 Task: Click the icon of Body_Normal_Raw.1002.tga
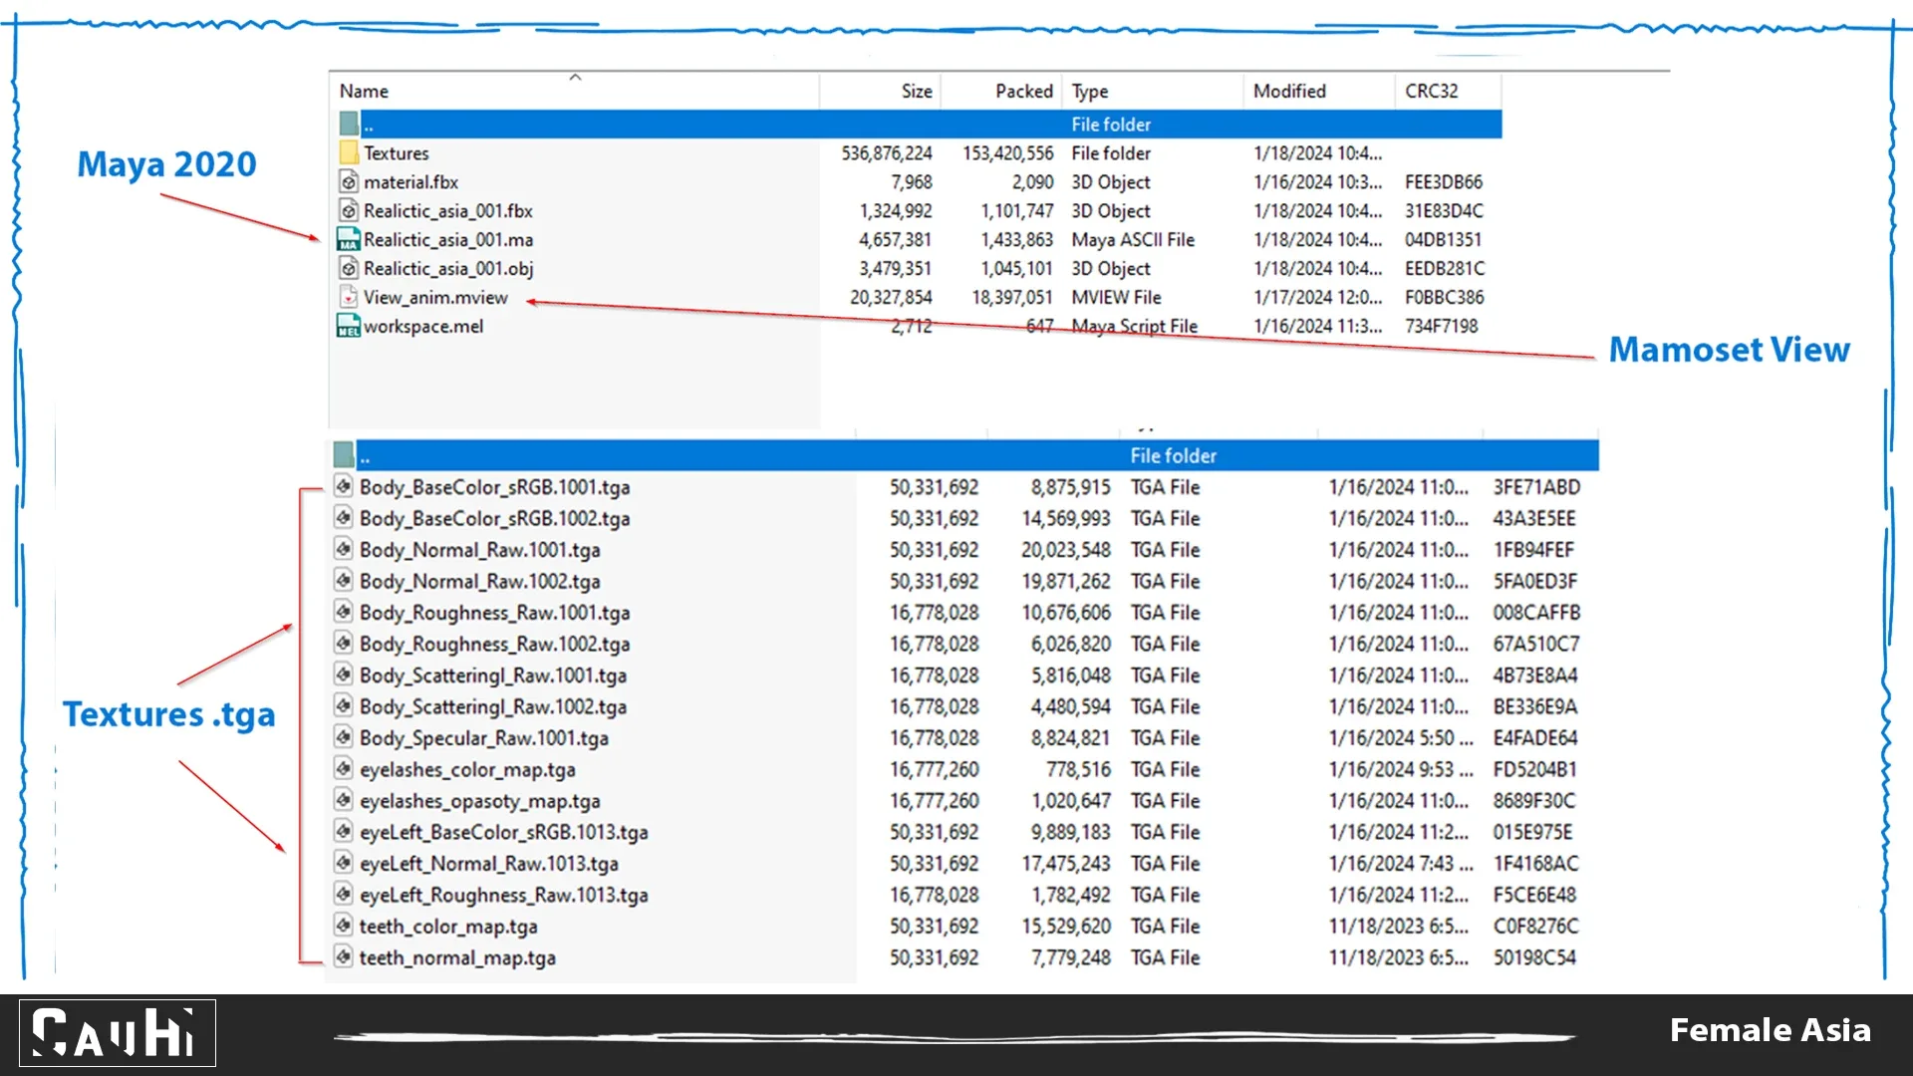point(344,581)
